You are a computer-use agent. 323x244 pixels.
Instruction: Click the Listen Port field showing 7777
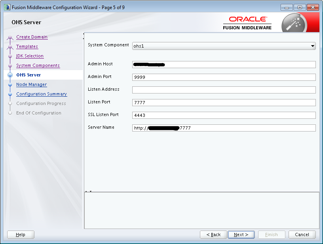tap(224, 103)
